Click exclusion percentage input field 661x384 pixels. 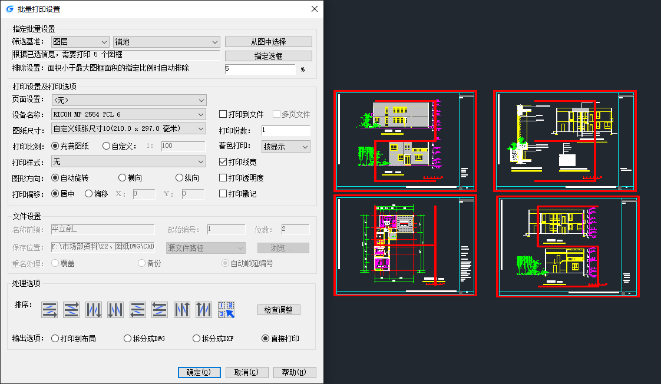point(260,69)
